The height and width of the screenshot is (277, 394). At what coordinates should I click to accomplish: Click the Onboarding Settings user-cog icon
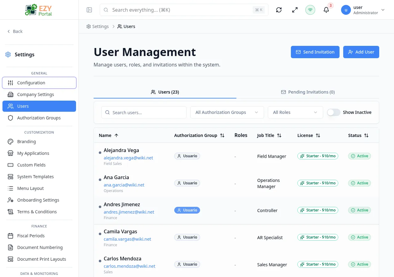click(10, 200)
